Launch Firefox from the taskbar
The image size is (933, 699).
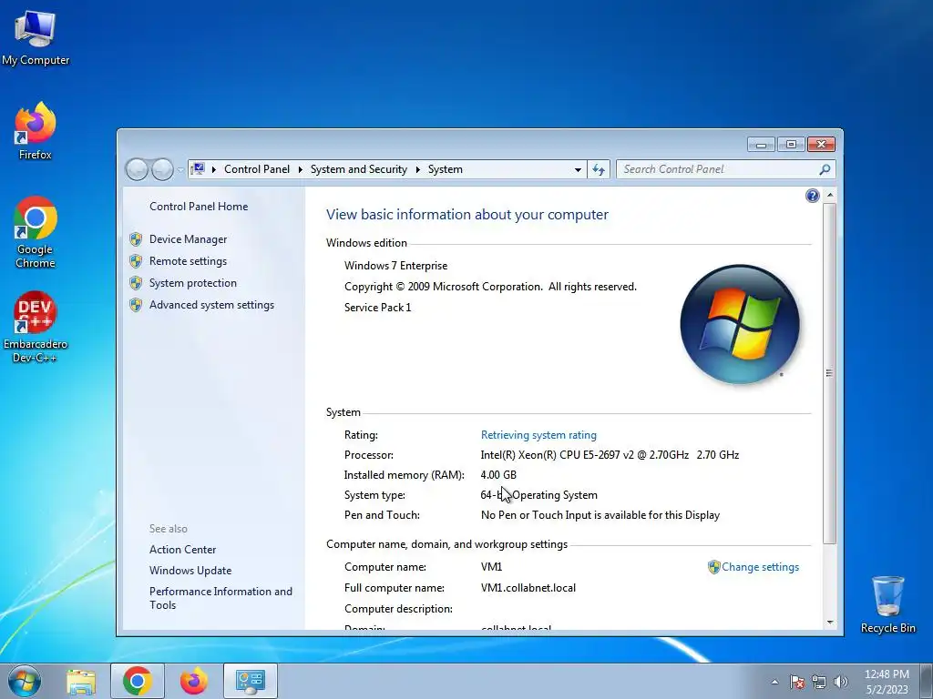194,681
